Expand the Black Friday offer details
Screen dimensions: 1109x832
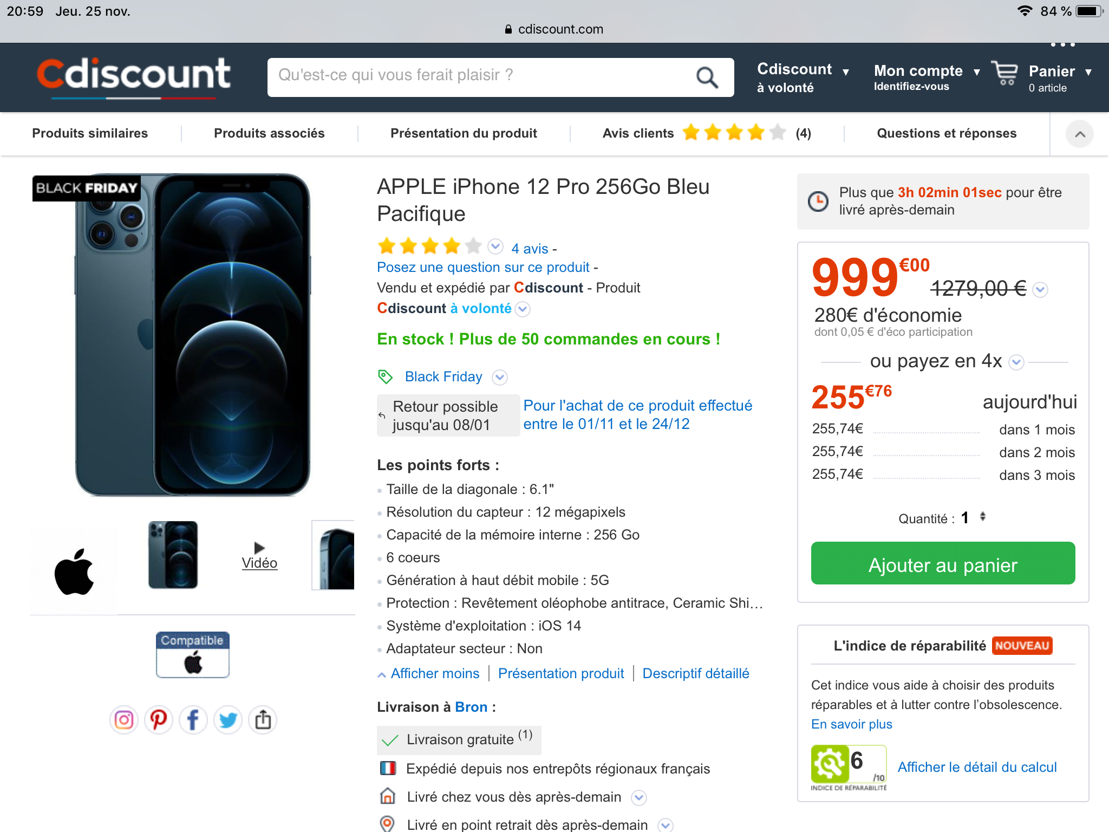(500, 377)
